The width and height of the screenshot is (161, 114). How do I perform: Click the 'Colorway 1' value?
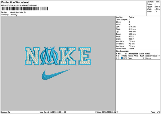click(x=14, y=15)
